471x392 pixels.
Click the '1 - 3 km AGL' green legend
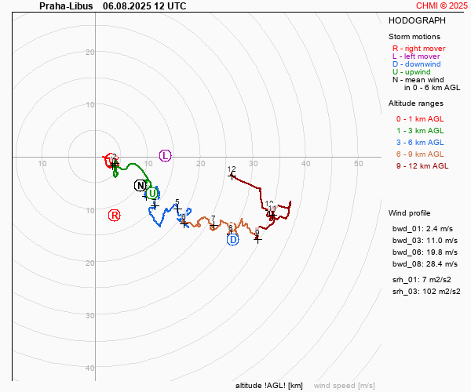point(420,130)
